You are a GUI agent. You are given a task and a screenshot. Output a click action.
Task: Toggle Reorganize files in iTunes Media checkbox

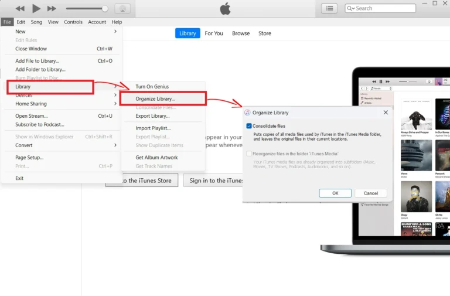(249, 154)
